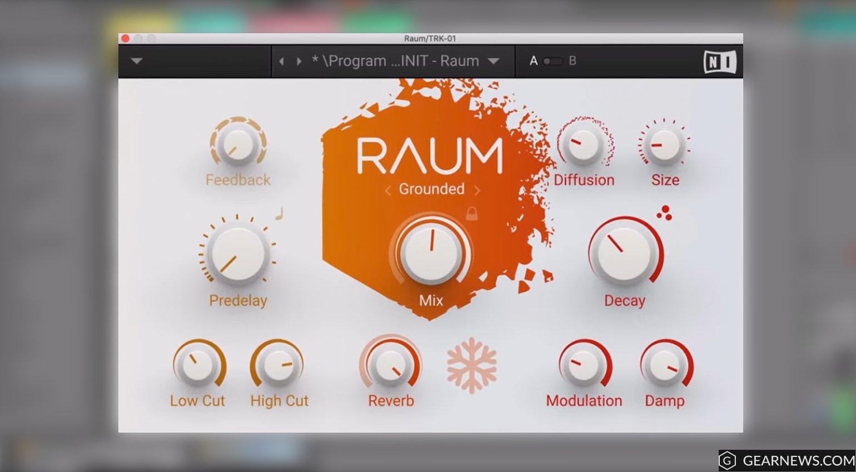Click the Feedback knob
Viewport: 856px width, 472px height.
238,143
